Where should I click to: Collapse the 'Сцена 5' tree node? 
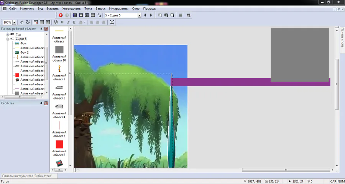tap(8, 39)
